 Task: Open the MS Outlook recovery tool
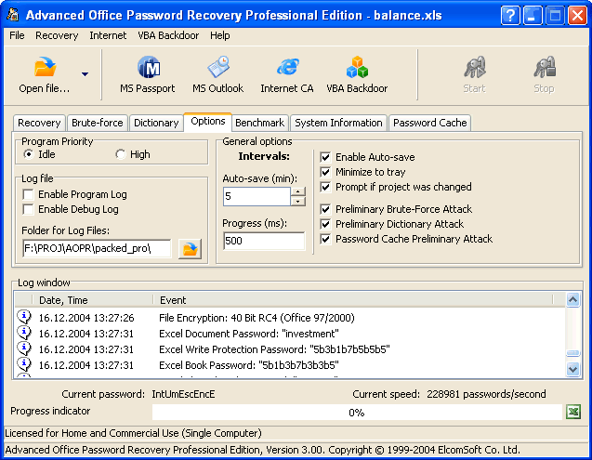[217, 74]
